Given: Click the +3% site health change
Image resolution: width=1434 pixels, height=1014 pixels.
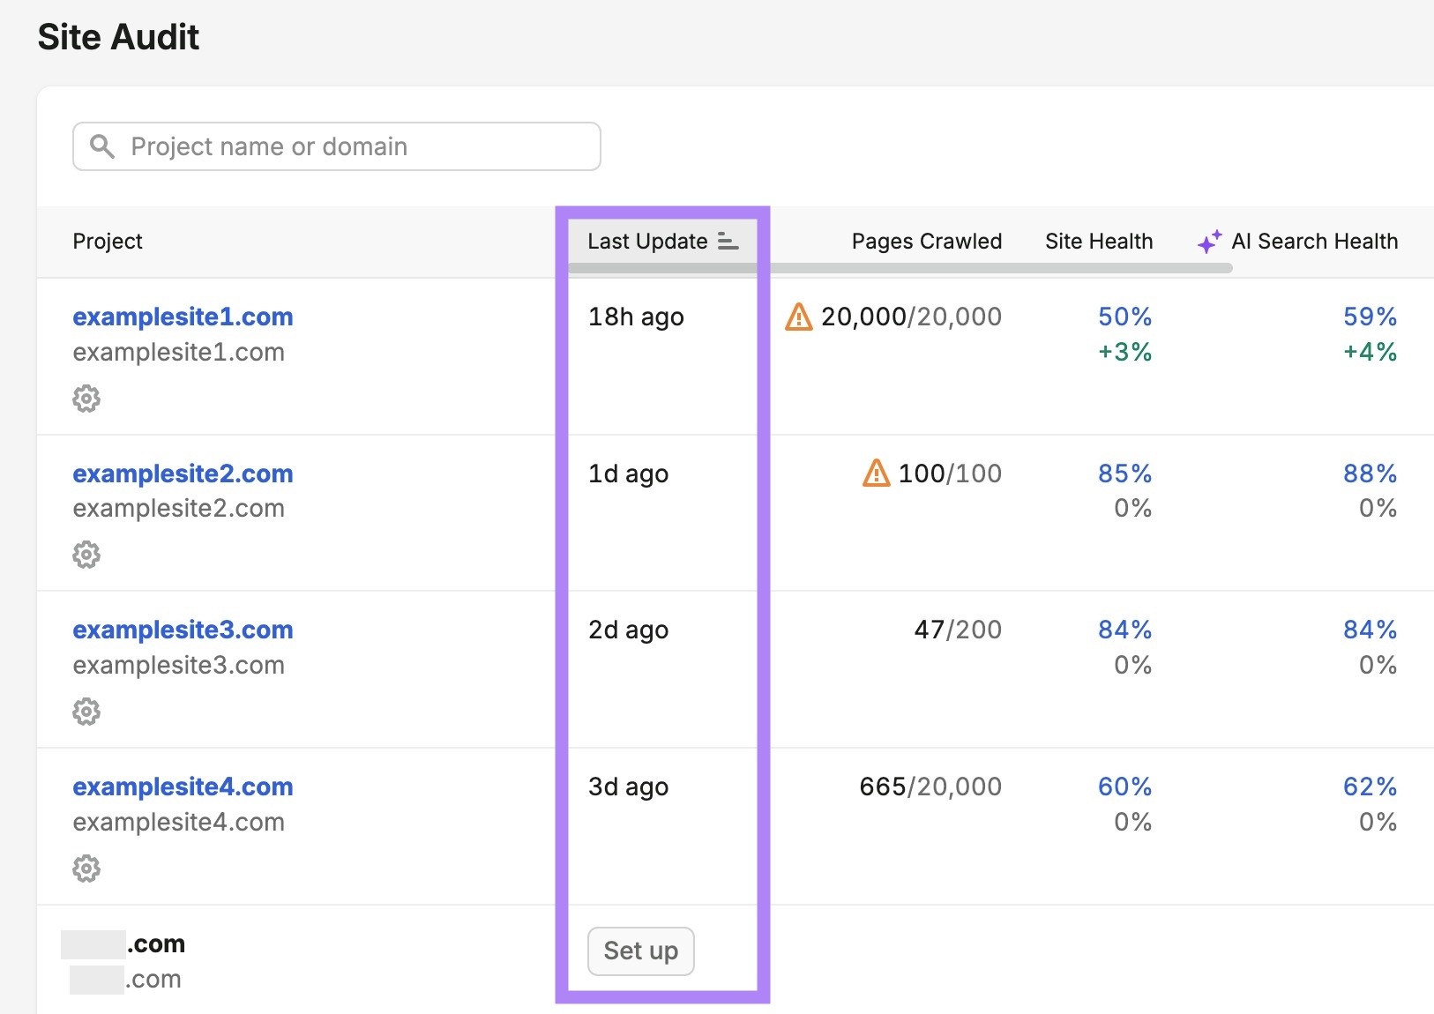Looking at the screenshot, I should (x=1125, y=352).
